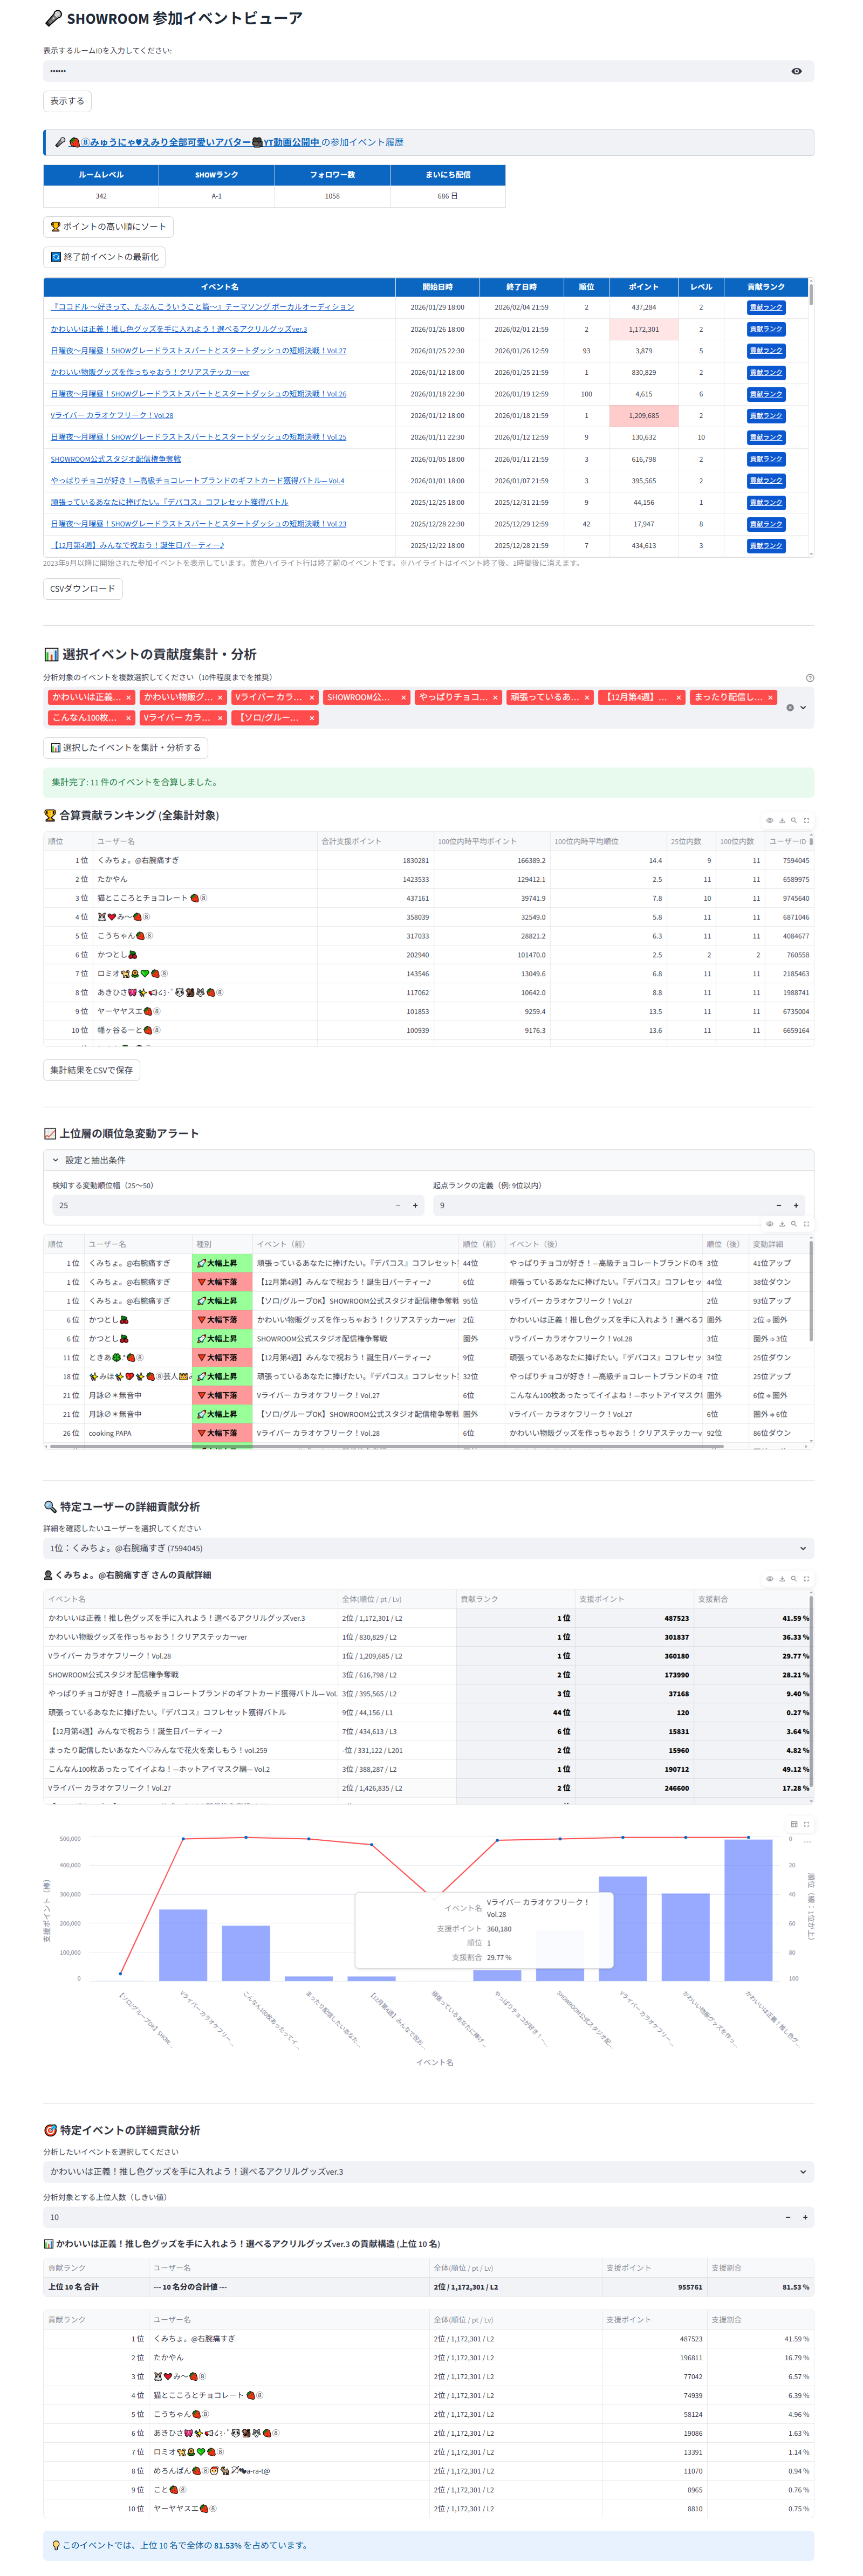Toggle column visibility in rank alert table
The image size is (863, 2576).
[x=769, y=1223]
